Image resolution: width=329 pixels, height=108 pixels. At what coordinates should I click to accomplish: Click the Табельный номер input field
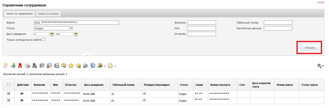pos(278,22)
